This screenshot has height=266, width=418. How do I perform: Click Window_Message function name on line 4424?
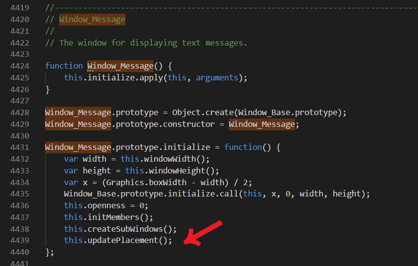click(120, 66)
